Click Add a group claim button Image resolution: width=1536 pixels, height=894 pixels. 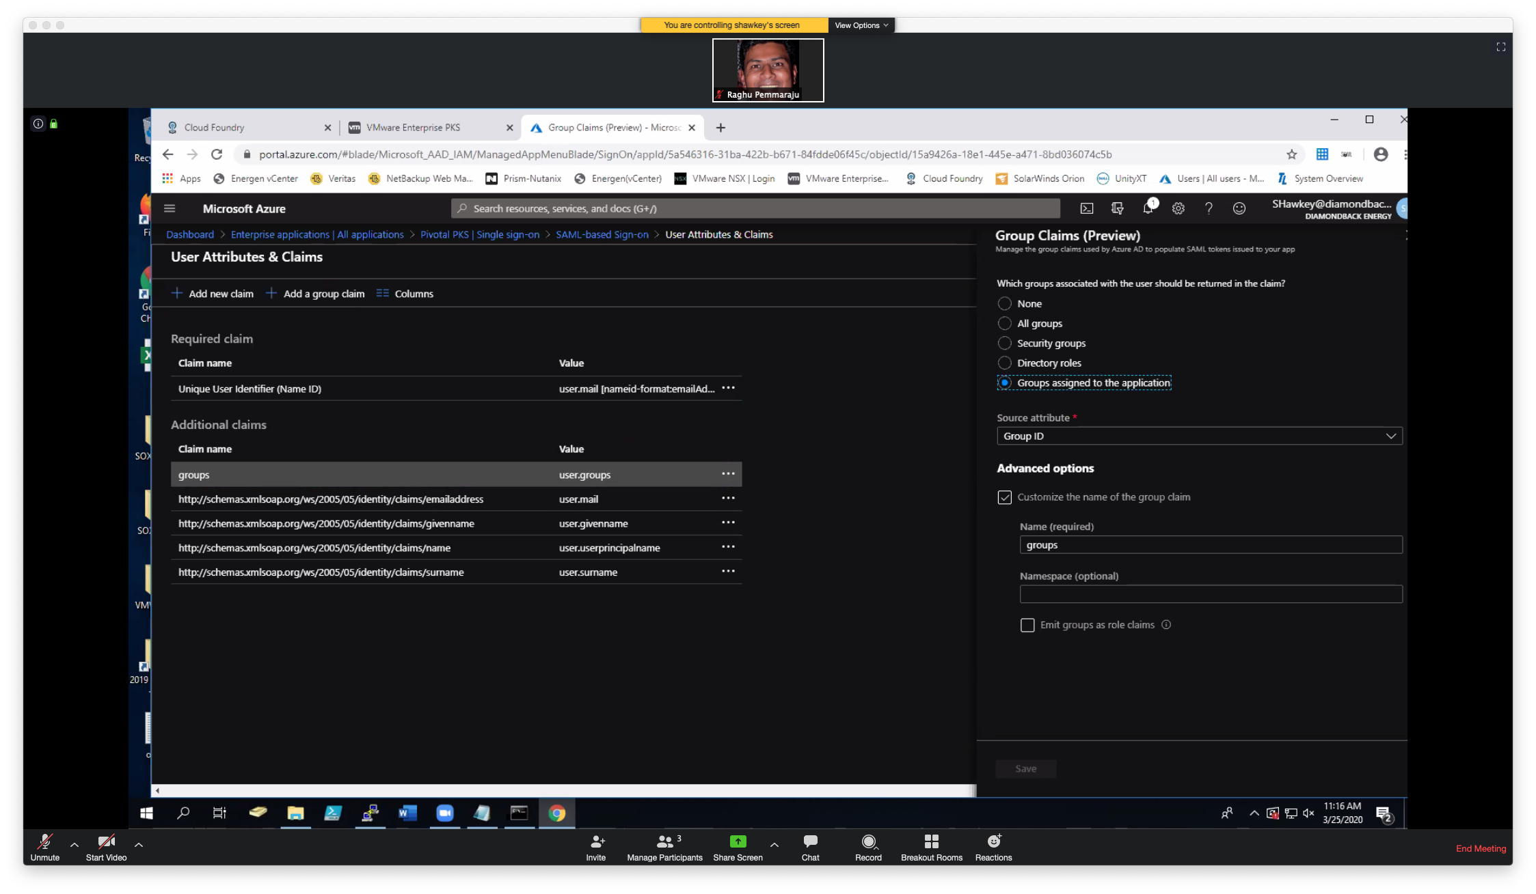pyautogui.click(x=315, y=294)
